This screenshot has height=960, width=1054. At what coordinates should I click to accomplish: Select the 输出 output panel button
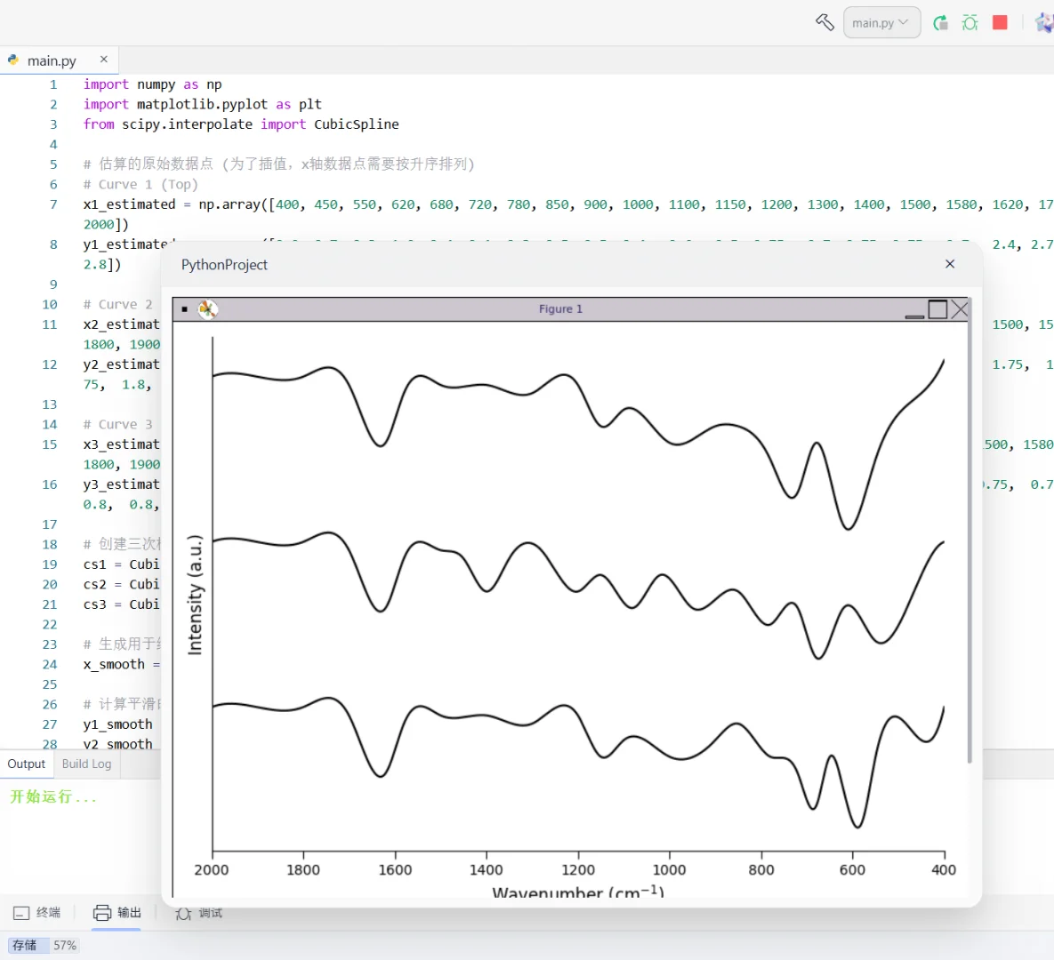117,913
